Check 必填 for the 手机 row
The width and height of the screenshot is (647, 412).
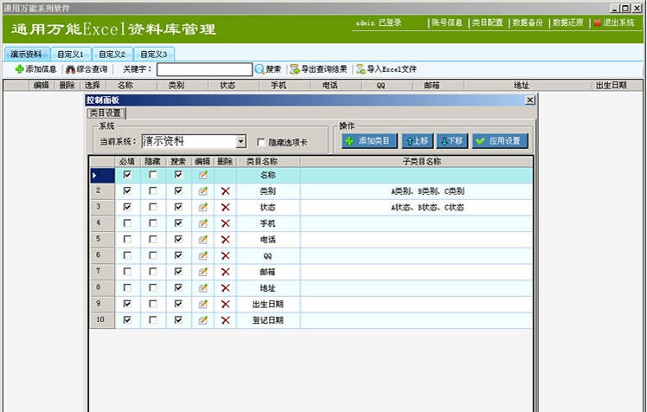click(127, 223)
